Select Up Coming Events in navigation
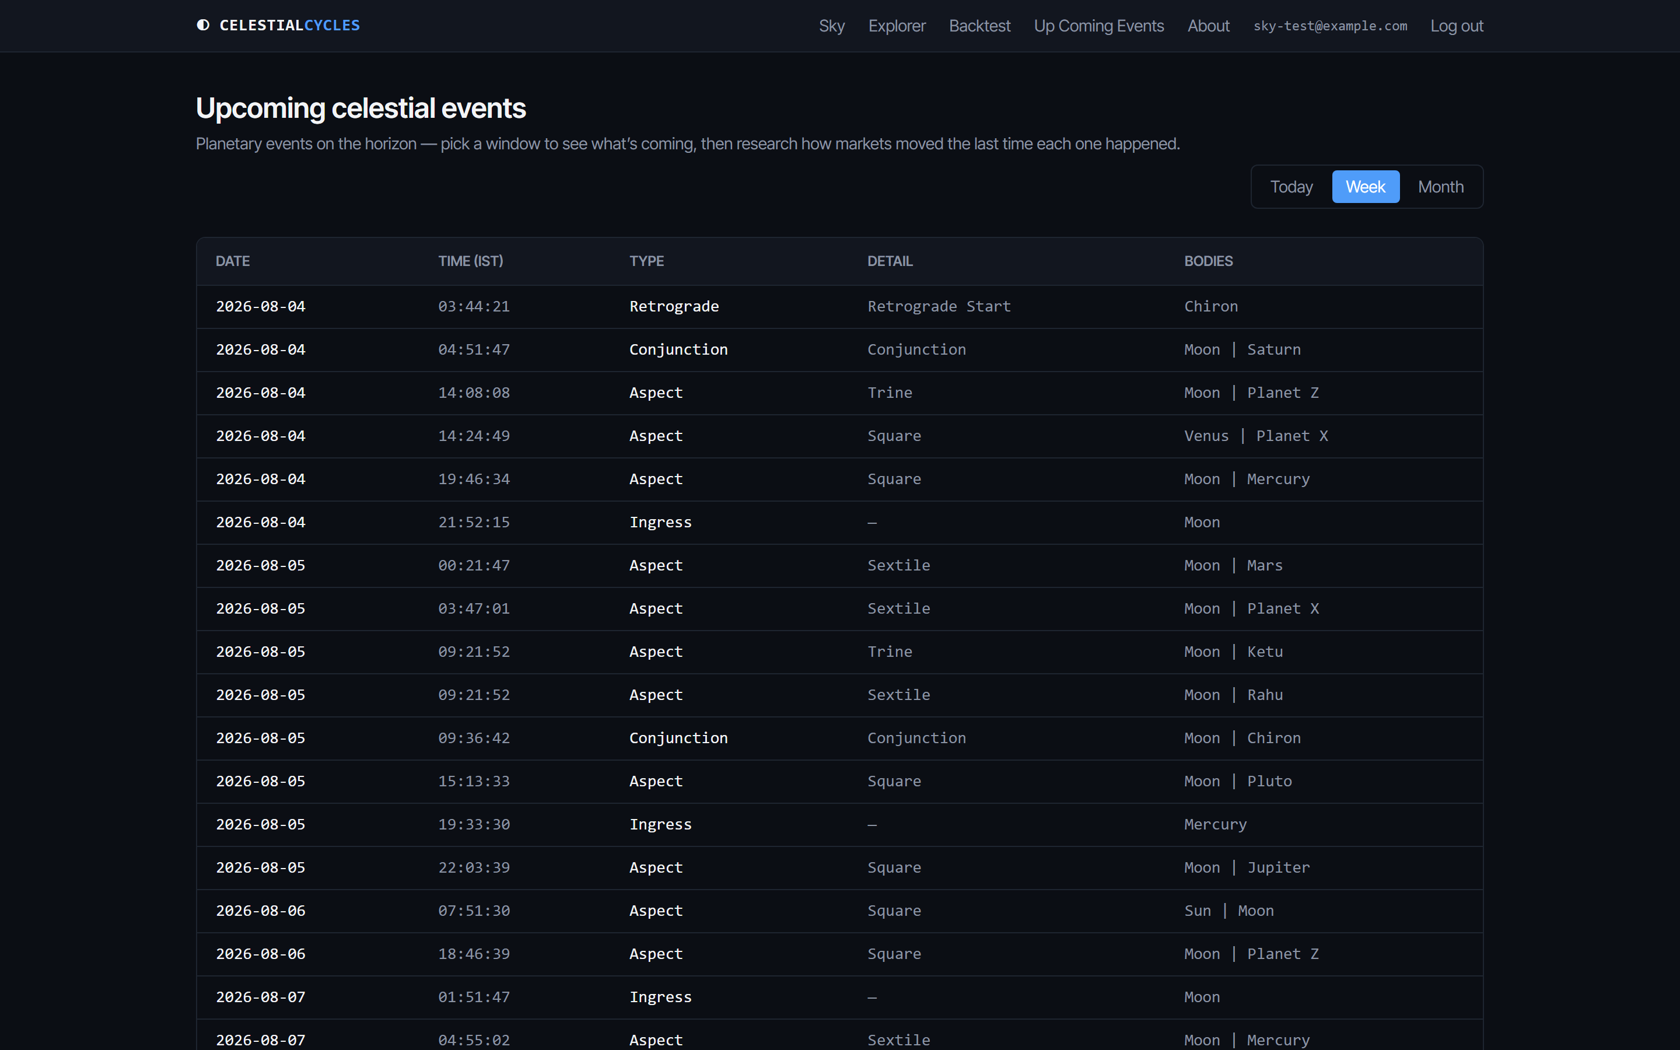This screenshot has width=1680, height=1050. [x=1098, y=26]
